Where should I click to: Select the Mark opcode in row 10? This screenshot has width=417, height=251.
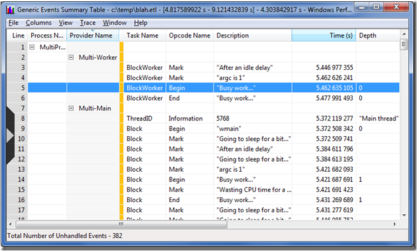tap(176, 139)
